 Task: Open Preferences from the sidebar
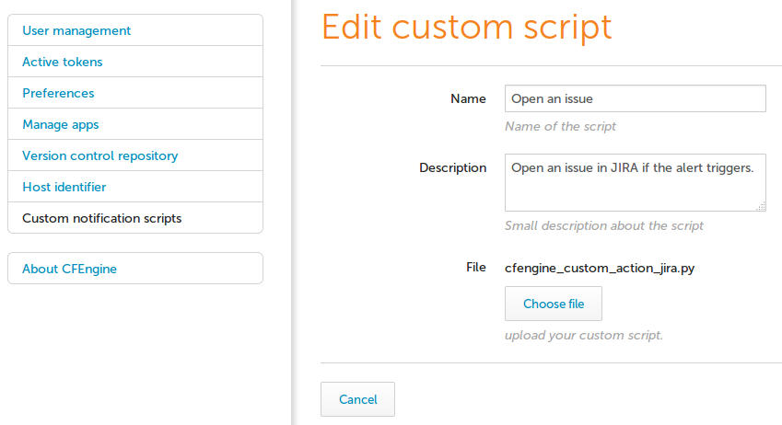pyautogui.click(x=58, y=93)
